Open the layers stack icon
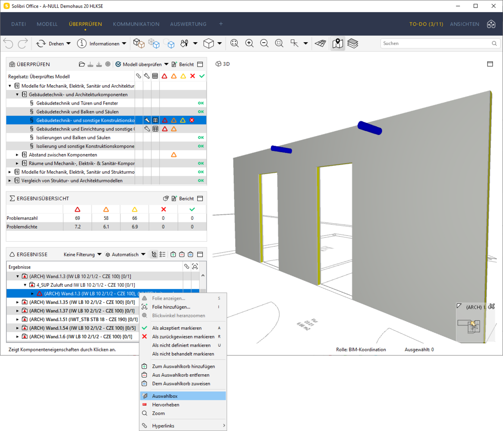Viewport: 503px width, 431px height. [352, 43]
